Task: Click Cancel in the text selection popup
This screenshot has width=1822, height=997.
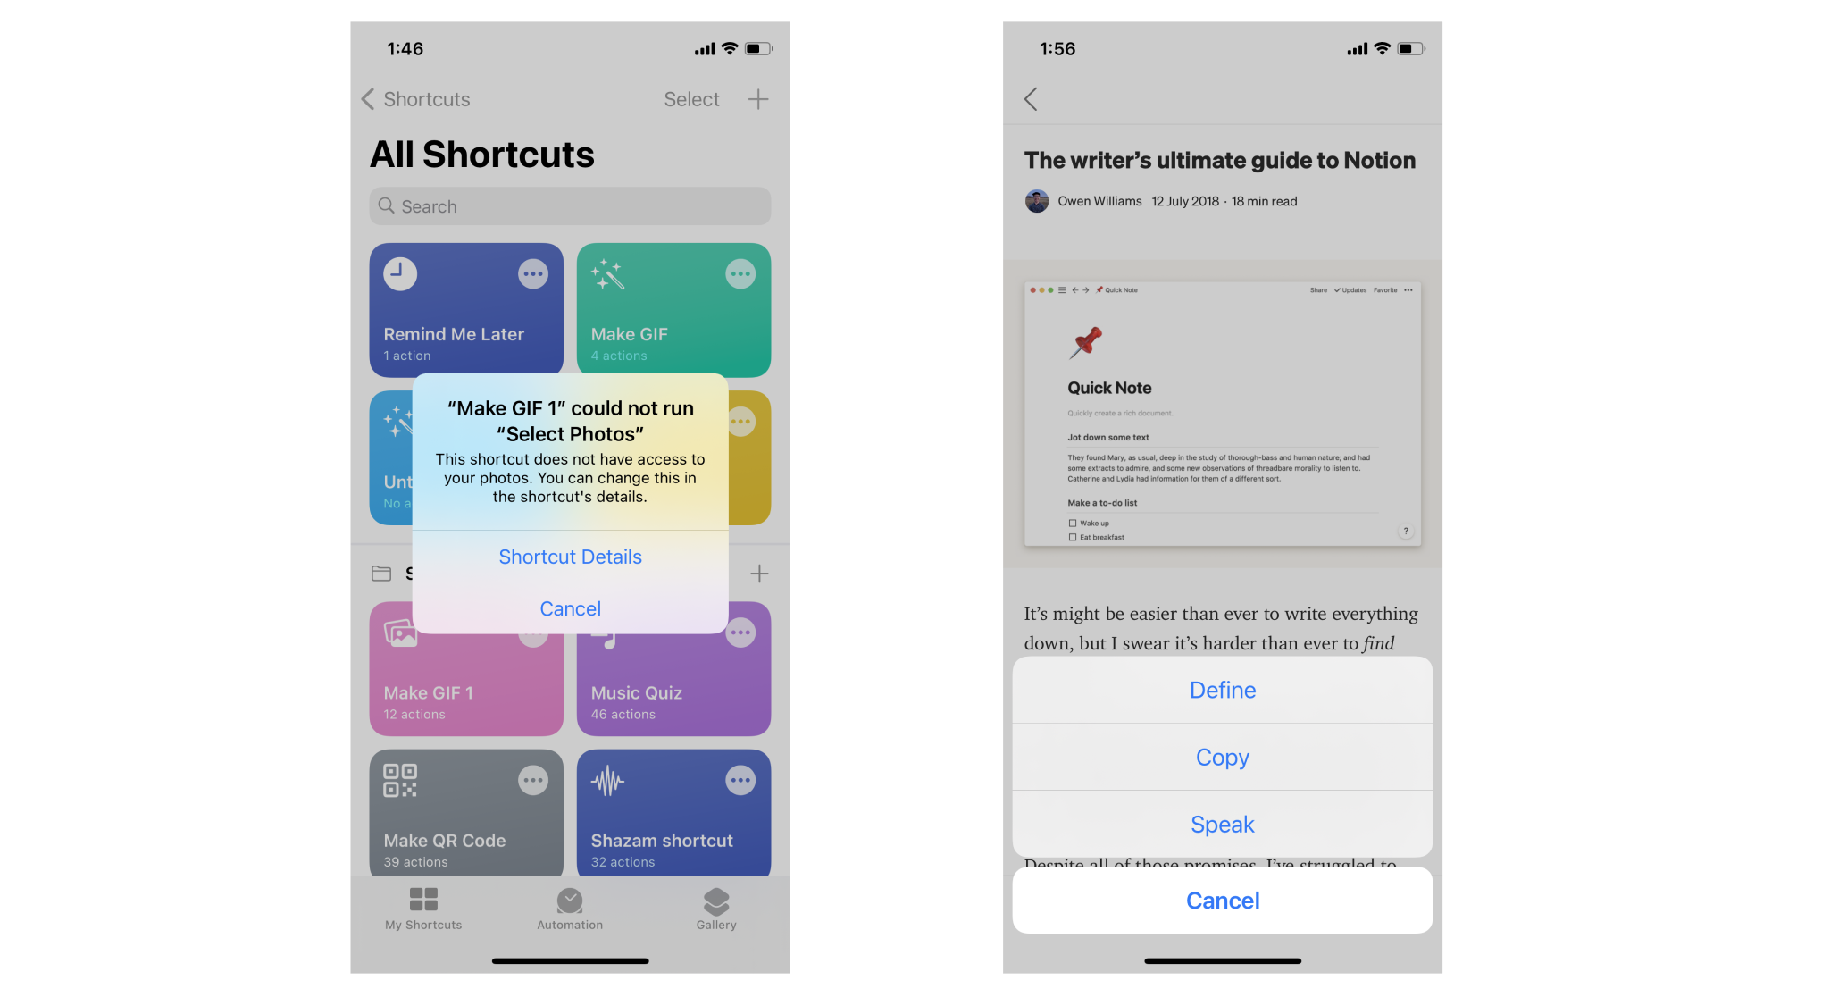Action: coord(1224,901)
